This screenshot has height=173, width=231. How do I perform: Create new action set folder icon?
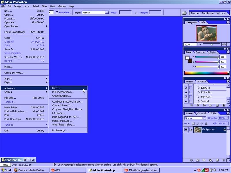pyautogui.click(x=210, y=105)
